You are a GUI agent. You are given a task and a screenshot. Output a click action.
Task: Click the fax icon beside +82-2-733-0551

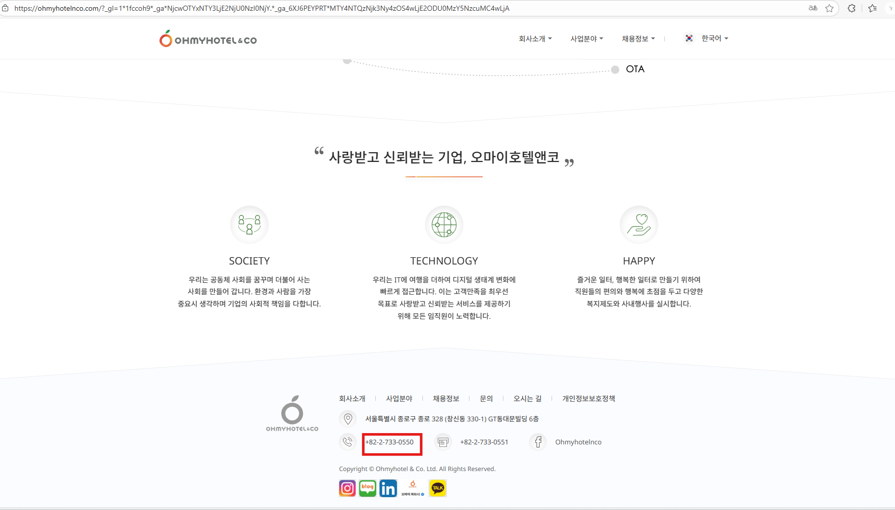[443, 442]
